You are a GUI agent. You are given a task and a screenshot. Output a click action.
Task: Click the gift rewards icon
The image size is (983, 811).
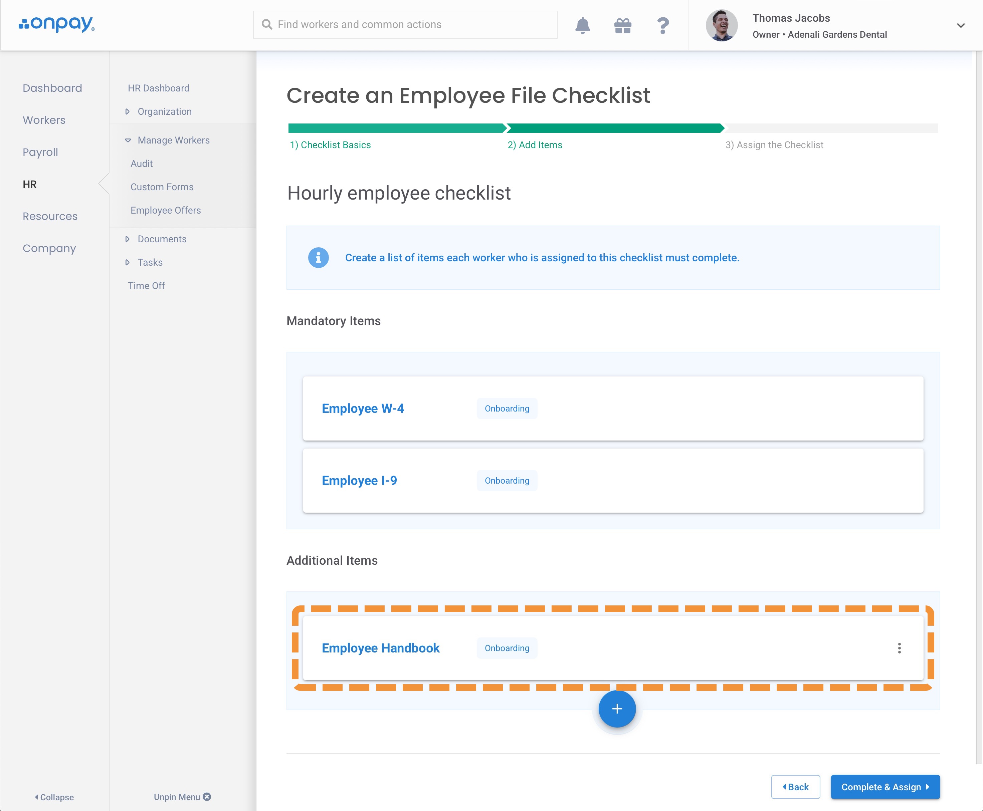623,25
